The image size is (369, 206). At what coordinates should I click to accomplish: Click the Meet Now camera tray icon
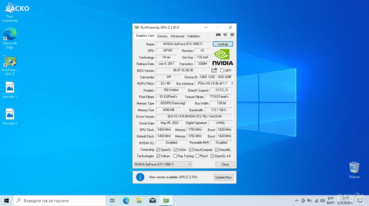tap(303, 201)
